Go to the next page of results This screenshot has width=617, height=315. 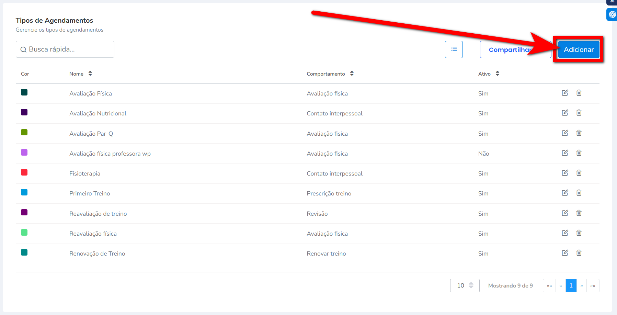(582, 285)
